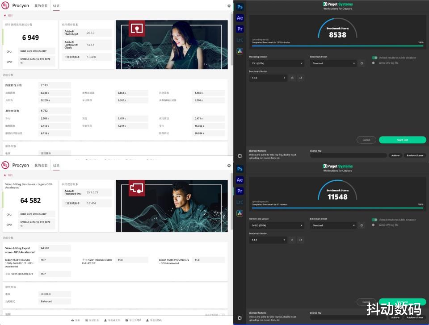The height and width of the screenshot is (325, 429).
Task: Open the settings gear in the top Puget window
Action: click(240, 156)
